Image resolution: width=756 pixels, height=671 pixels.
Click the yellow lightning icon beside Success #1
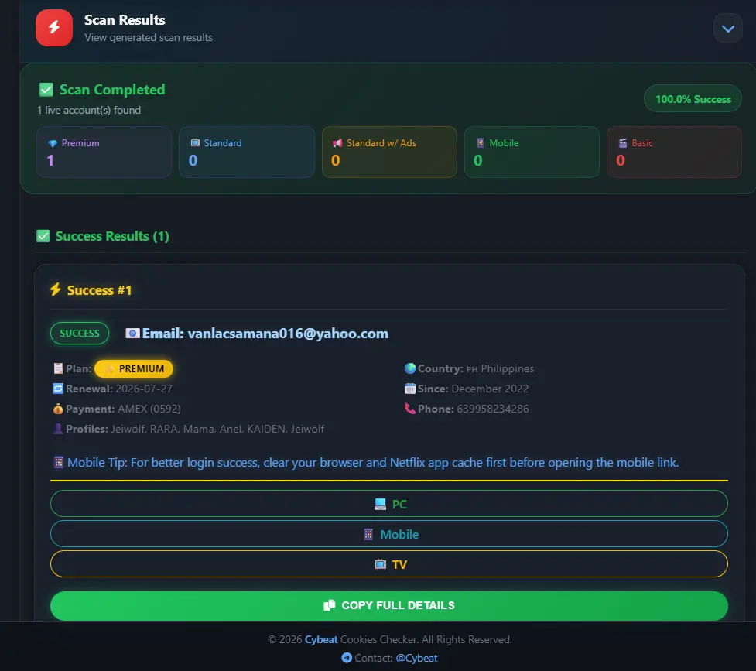pos(56,289)
